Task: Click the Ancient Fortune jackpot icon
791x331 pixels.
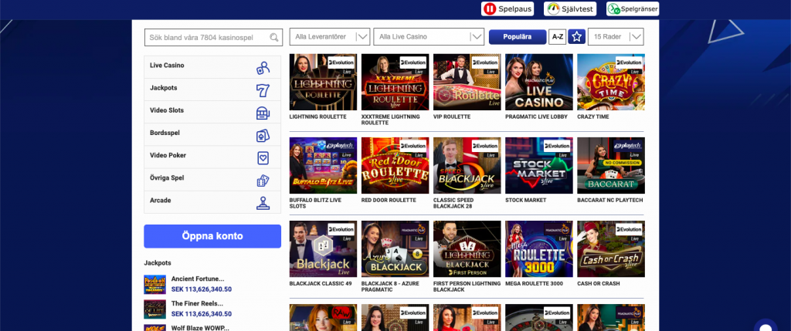Action: 154,285
